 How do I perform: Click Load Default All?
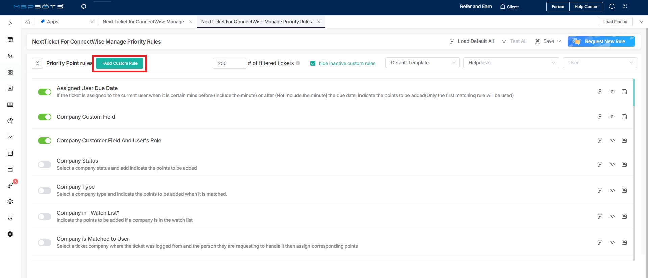point(472,41)
